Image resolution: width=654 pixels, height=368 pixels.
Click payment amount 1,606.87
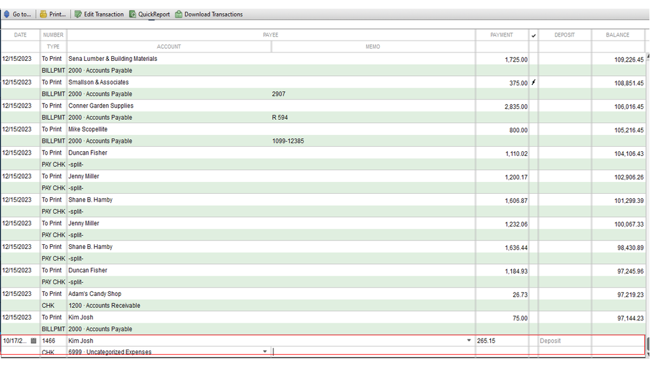pyautogui.click(x=516, y=200)
